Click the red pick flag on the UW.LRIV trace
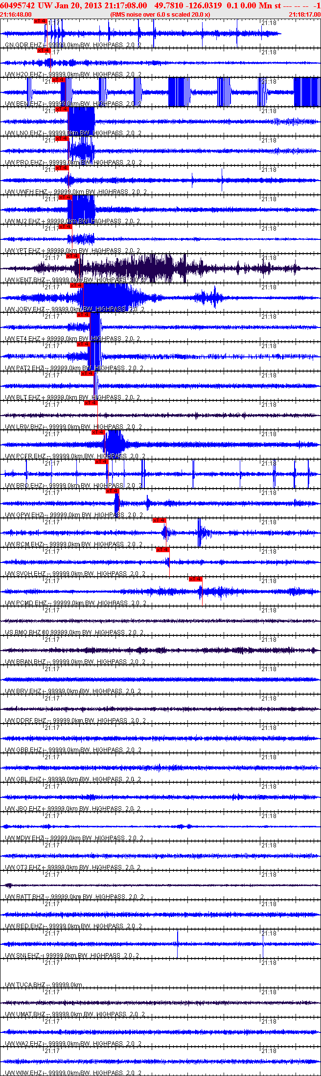The height and width of the screenshot is (1076, 321). pyautogui.click(x=91, y=403)
